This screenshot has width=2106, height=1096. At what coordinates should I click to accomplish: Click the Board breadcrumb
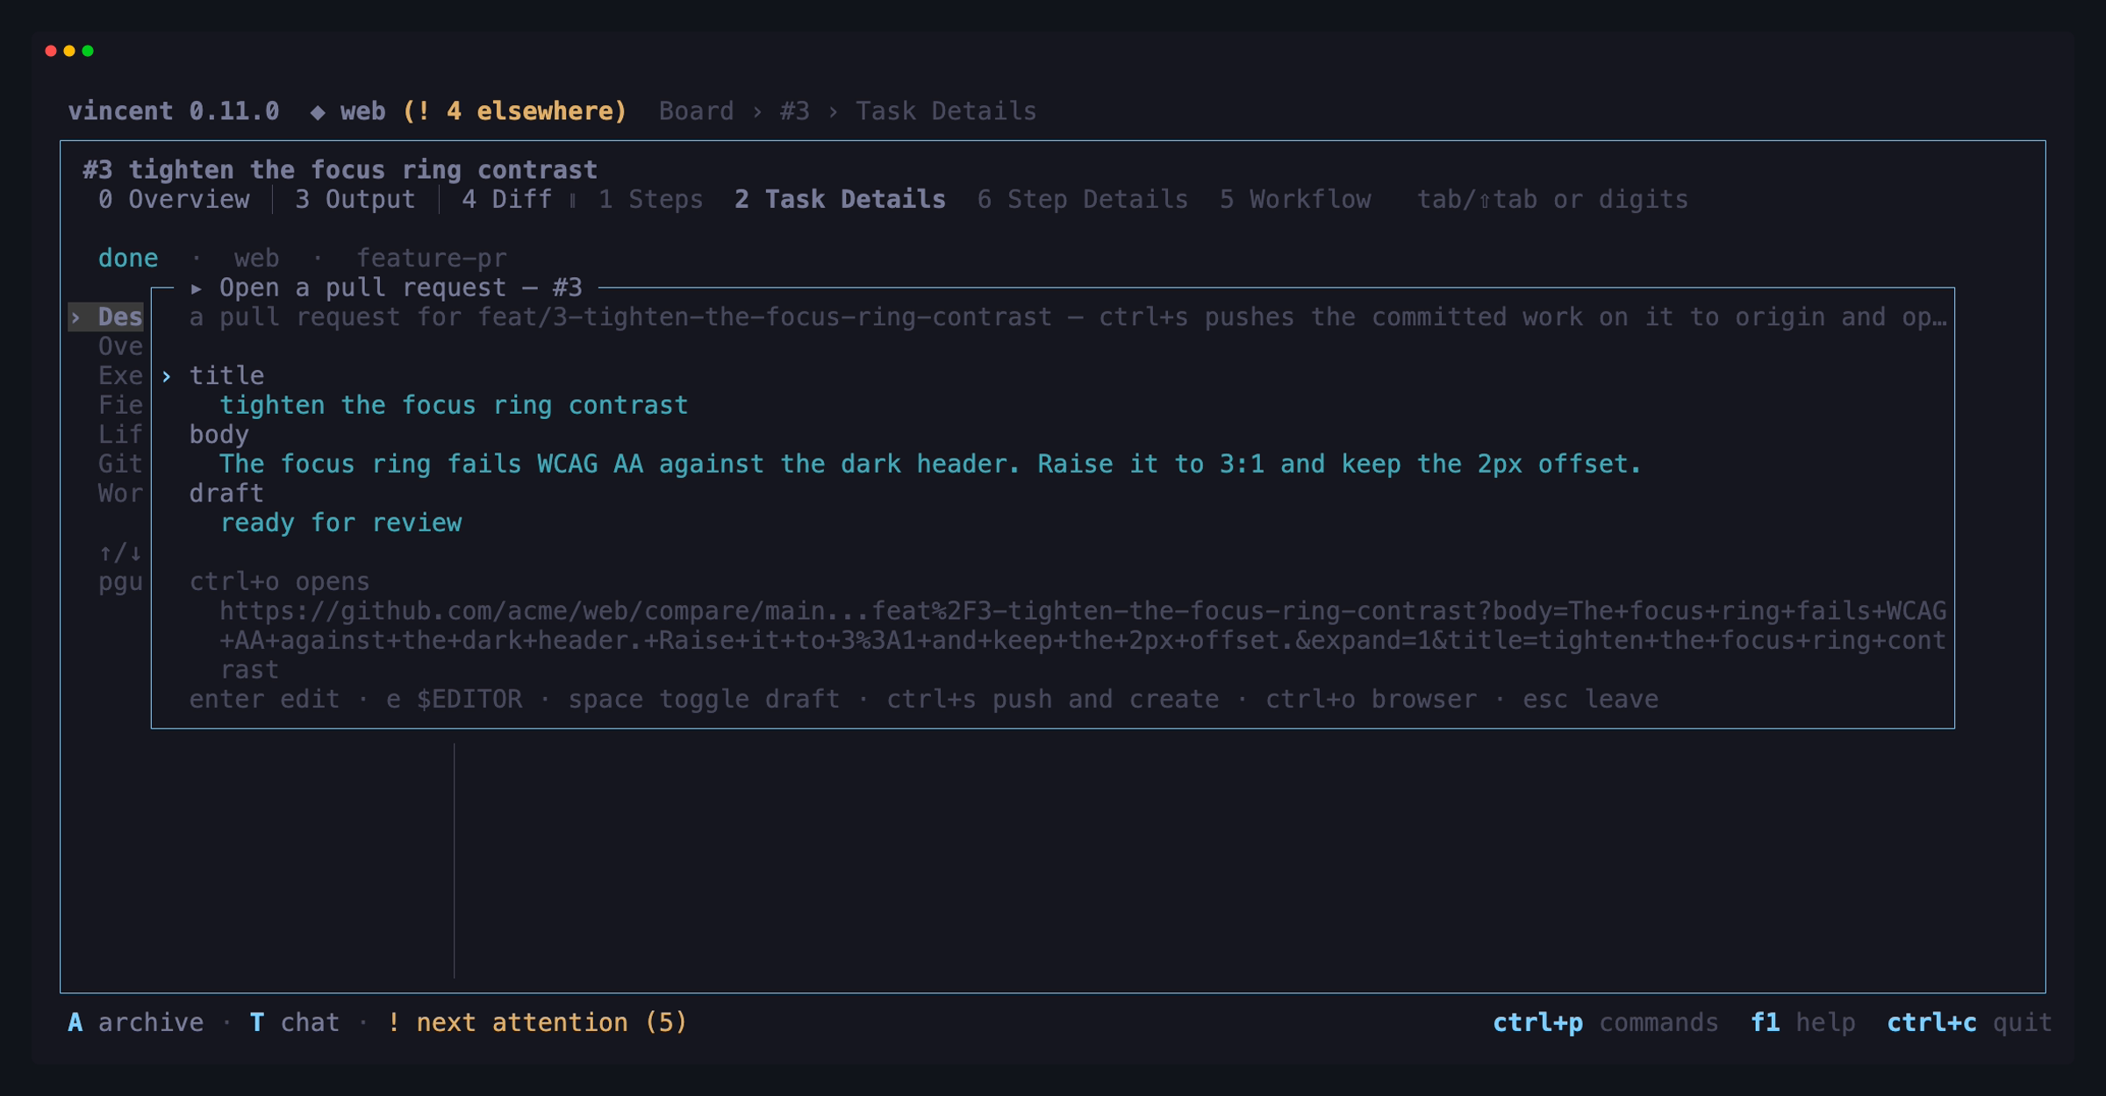697,111
